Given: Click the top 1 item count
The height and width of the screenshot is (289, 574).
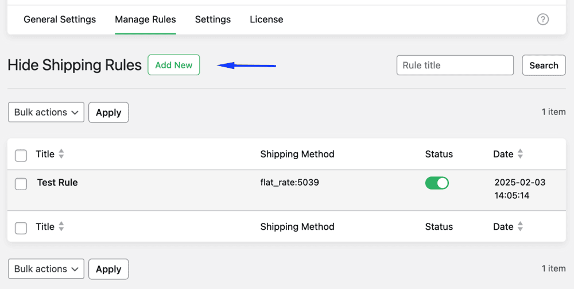Looking at the screenshot, I should [553, 111].
